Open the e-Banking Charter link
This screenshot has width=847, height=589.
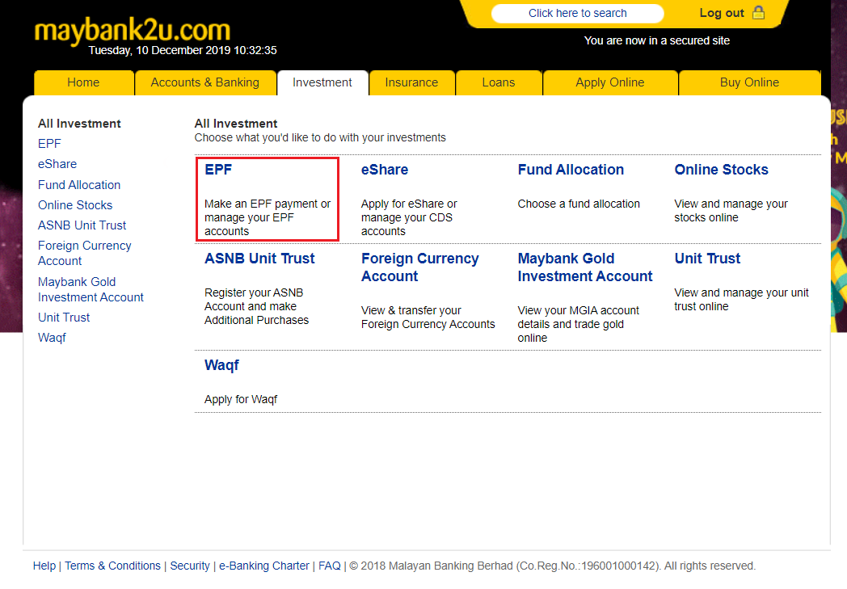264,566
